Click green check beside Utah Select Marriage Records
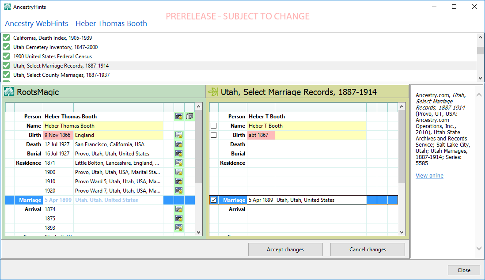Screen dimensions: 485x280 pos(6,66)
